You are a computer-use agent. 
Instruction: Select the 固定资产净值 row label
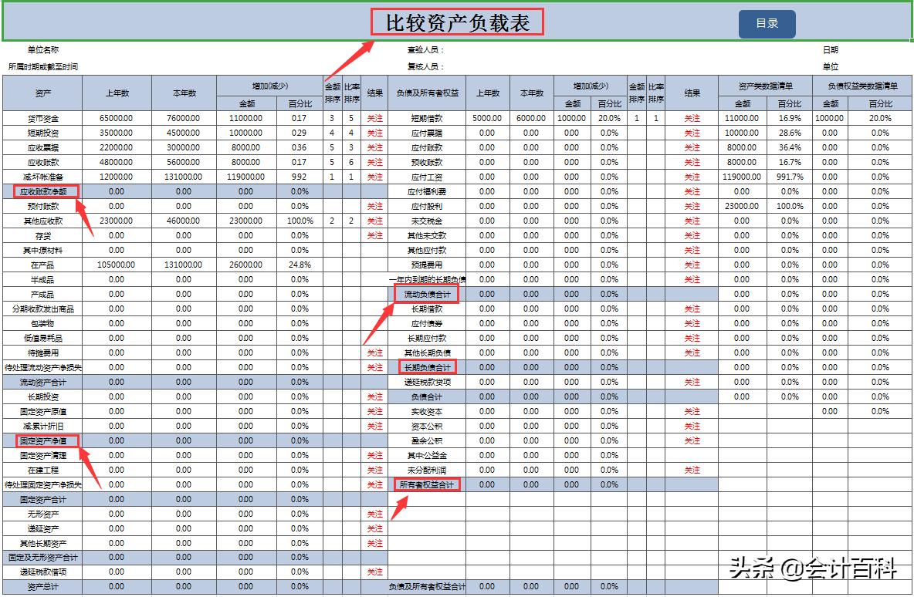[x=44, y=440]
